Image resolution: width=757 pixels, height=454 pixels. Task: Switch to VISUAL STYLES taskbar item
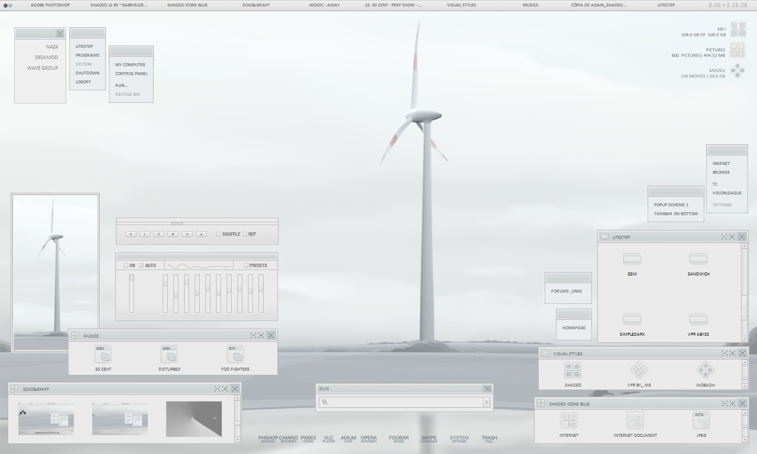click(461, 5)
